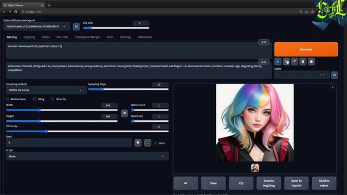Adjust the Width slider
Viewport: 347px width, 195px height.
tap(62, 110)
